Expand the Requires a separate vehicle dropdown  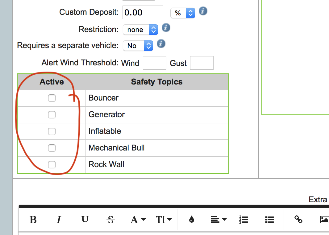[138, 46]
